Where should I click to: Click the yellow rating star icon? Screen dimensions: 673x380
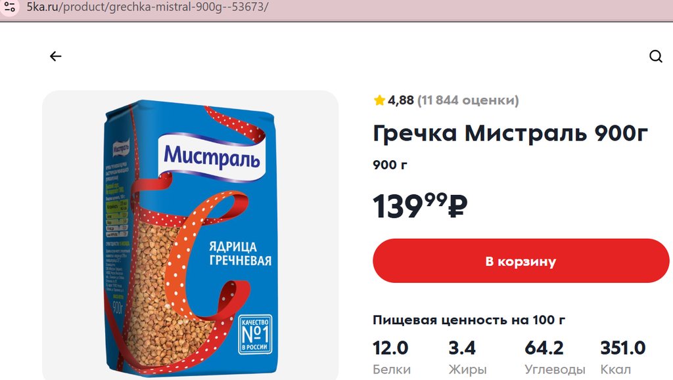379,100
